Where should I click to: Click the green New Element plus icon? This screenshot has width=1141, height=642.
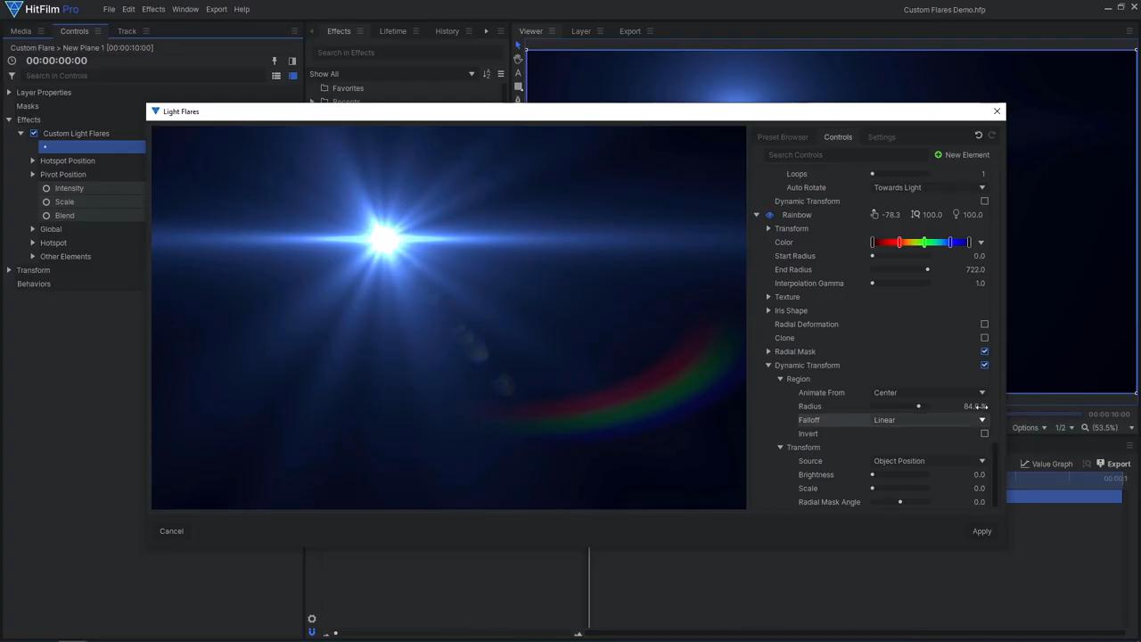click(938, 155)
